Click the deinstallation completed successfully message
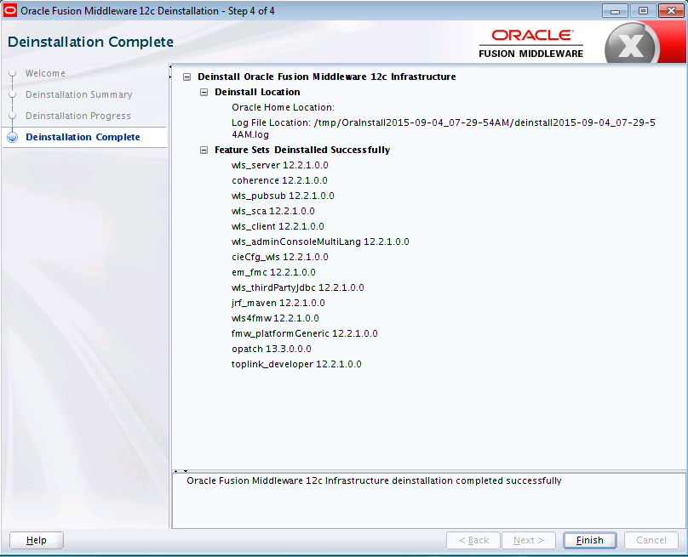Image resolution: width=688 pixels, height=557 pixels. click(x=374, y=480)
